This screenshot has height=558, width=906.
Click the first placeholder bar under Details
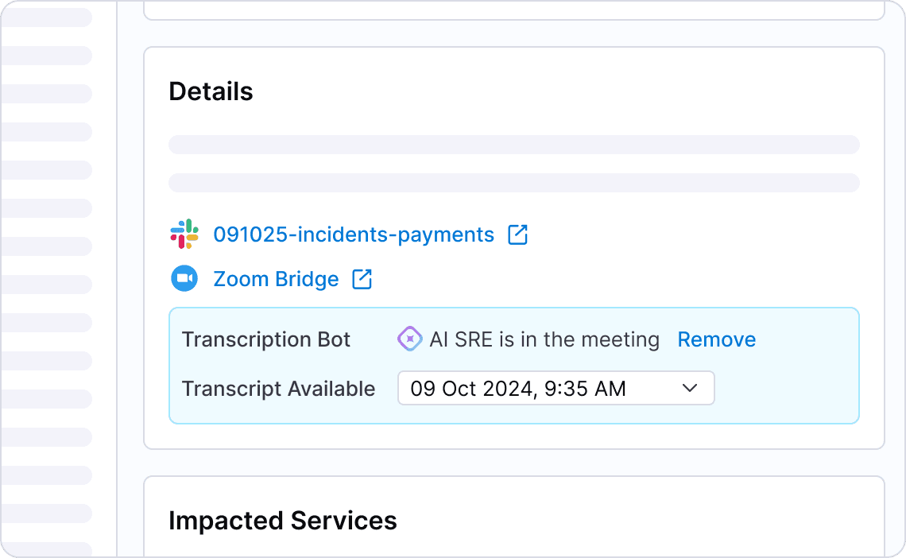[513, 145]
